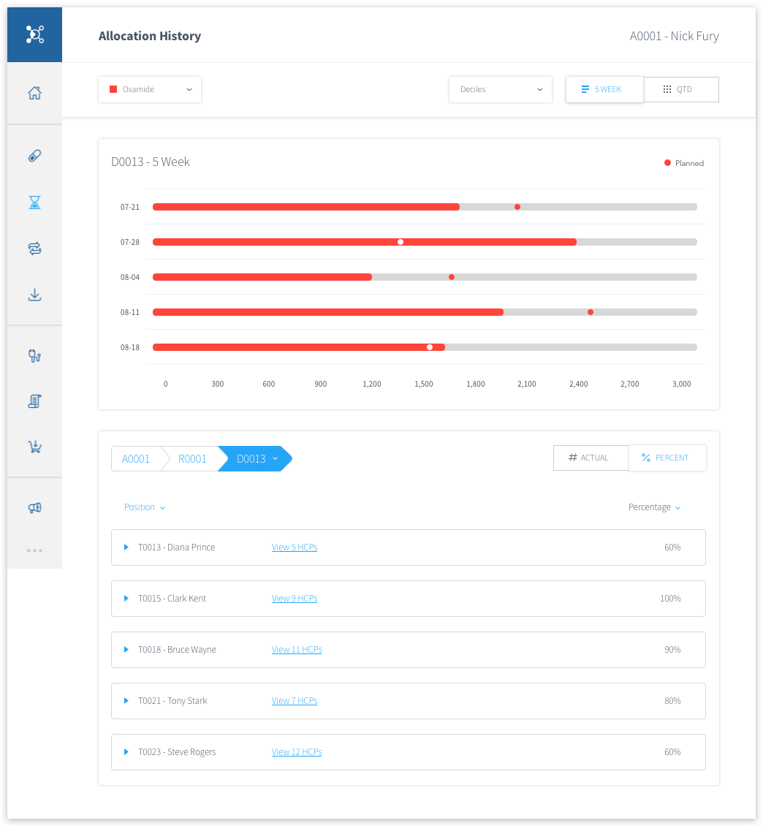The height and width of the screenshot is (826, 763).
Task: Open the Deciles dropdown
Action: point(500,89)
